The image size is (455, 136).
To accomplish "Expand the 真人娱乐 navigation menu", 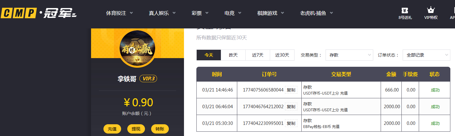I will coord(162,13).
